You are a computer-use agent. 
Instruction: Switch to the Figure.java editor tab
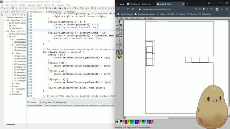[71, 12]
